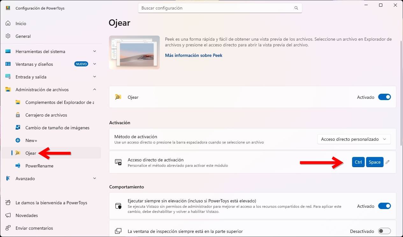This screenshot has width=403, height=237.
Task: Click the keyboard shortcut icon beside Acceso directo
Action: click(118, 162)
